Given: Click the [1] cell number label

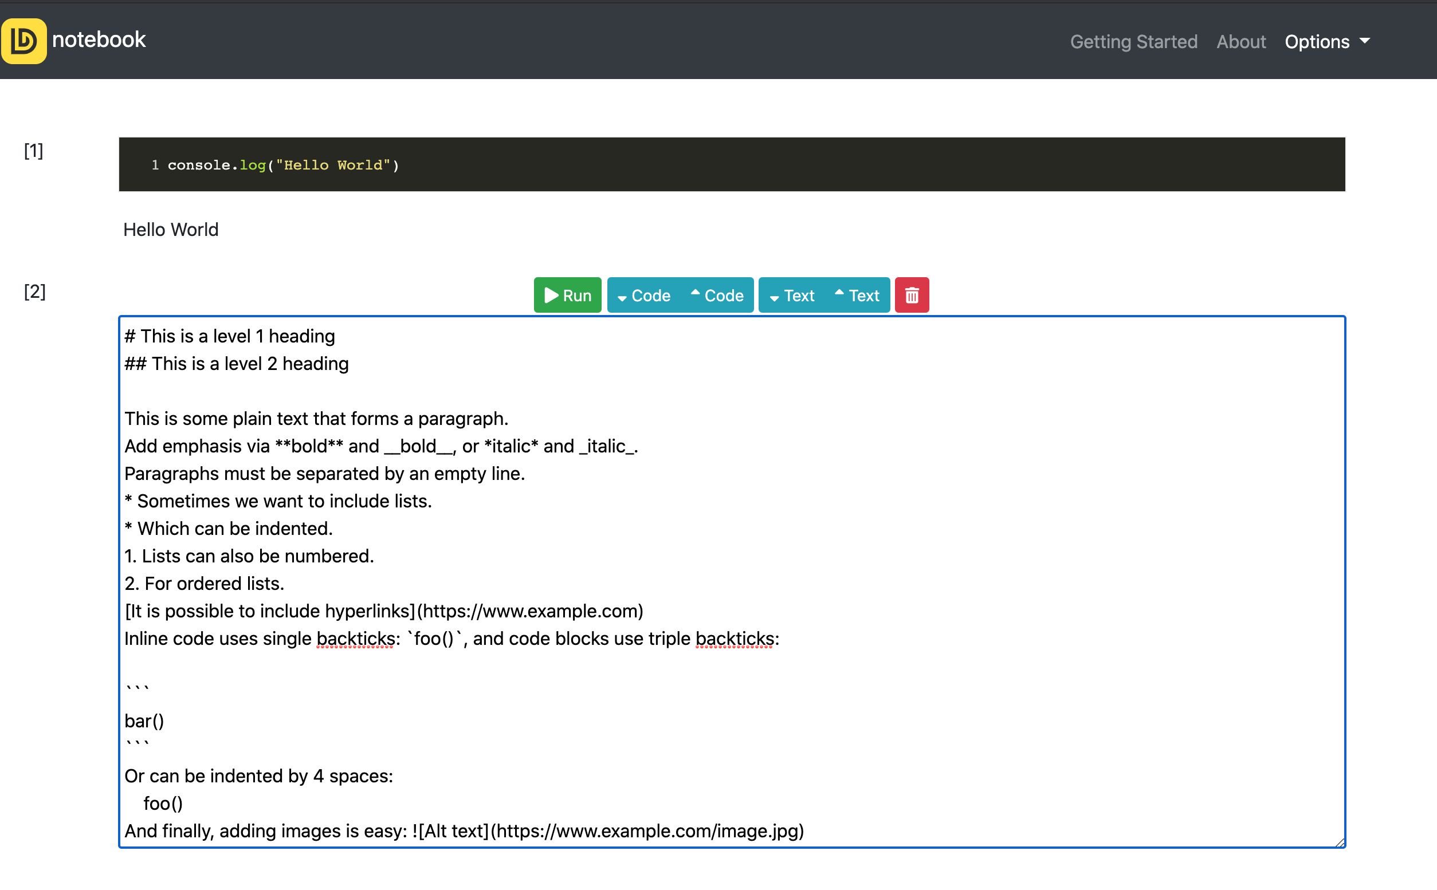Looking at the screenshot, I should pos(34,151).
